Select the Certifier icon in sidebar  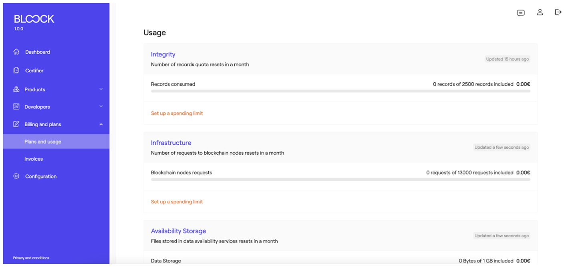[x=16, y=71]
